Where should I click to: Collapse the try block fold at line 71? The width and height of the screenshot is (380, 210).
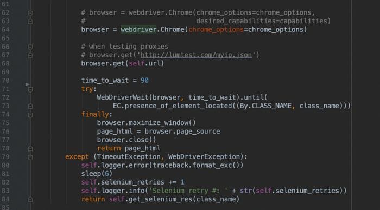pyautogui.click(x=30, y=89)
